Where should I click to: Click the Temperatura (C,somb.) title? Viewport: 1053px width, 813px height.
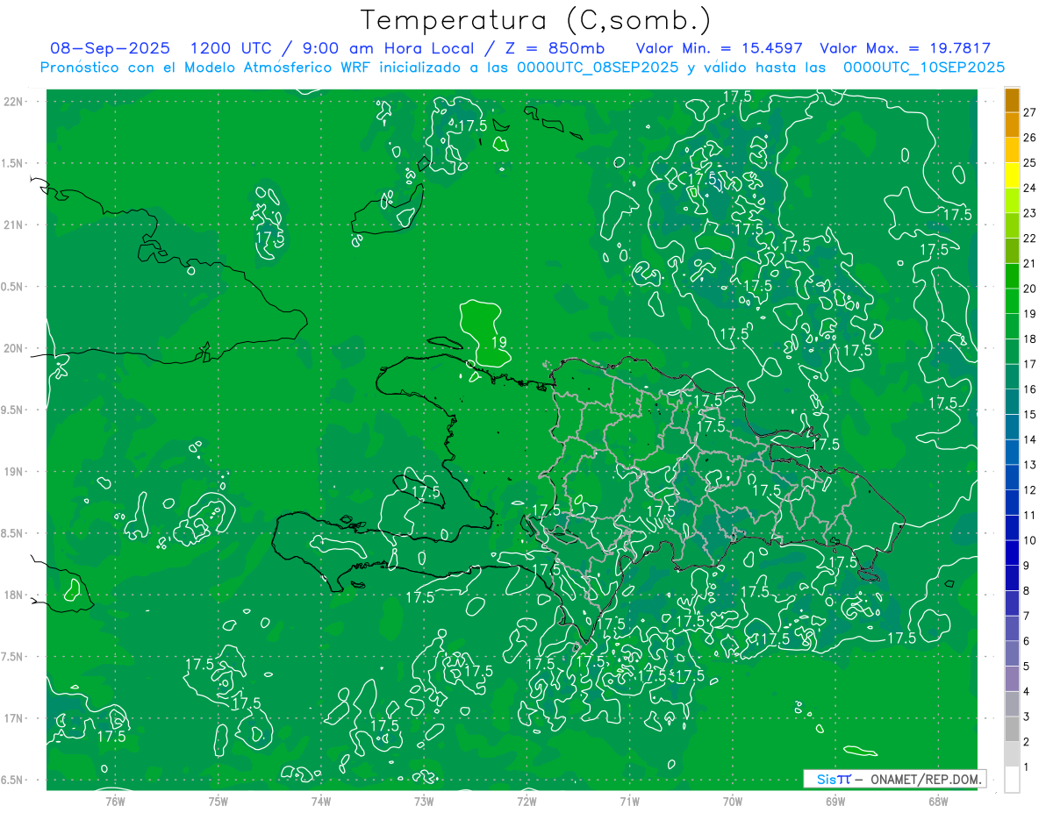(536, 19)
